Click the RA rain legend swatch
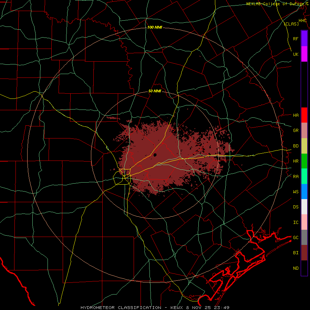This screenshot has width=310, height=310. pos(304,176)
